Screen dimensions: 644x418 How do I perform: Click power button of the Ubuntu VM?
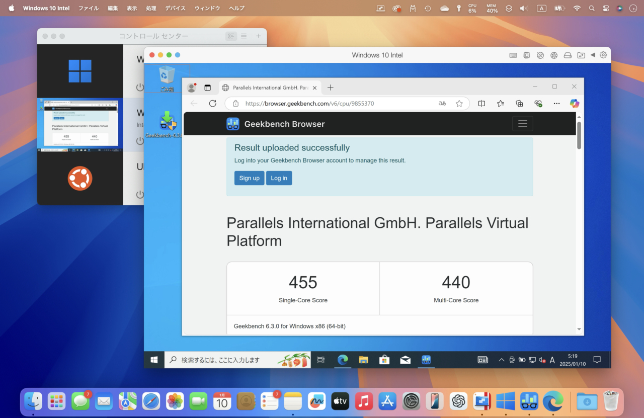coord(140,195)
